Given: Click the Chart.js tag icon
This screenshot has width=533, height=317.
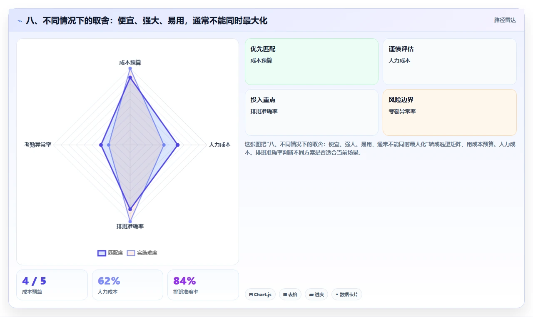Looking at the screenshot, I should click(251, 295).
